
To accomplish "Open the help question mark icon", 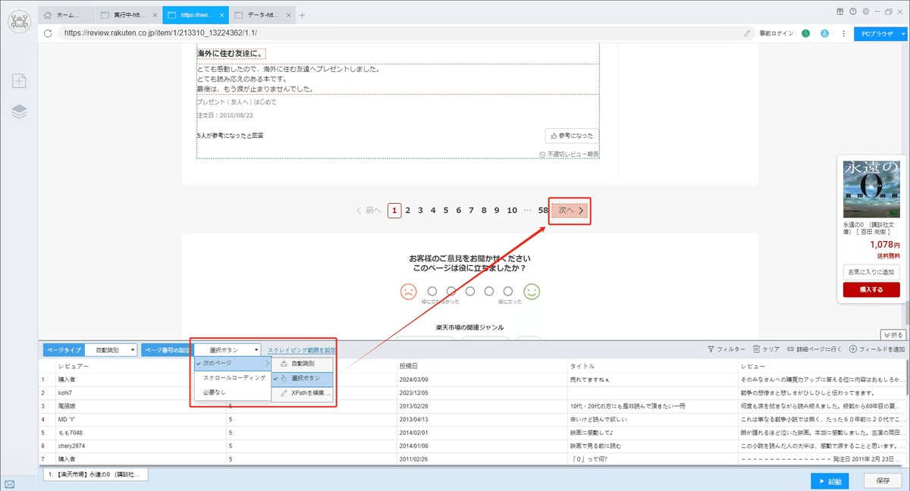I will point(852,11).
